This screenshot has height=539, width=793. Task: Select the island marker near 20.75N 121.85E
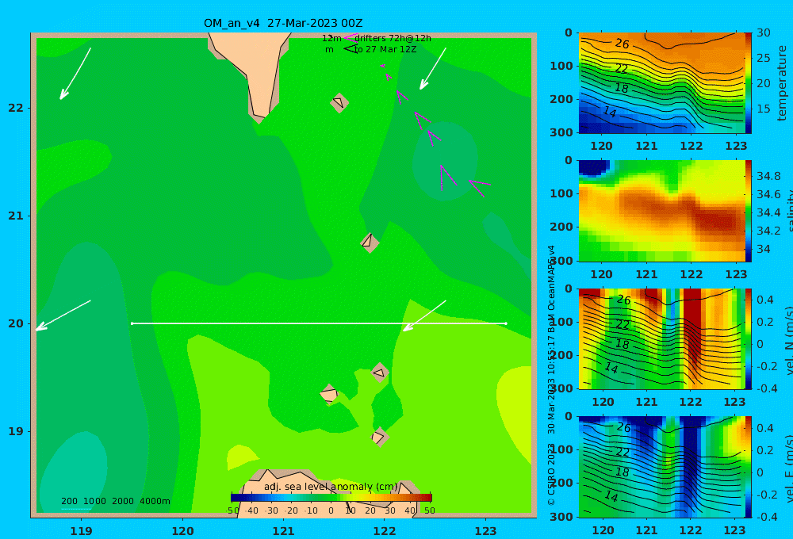pos(370,243)
